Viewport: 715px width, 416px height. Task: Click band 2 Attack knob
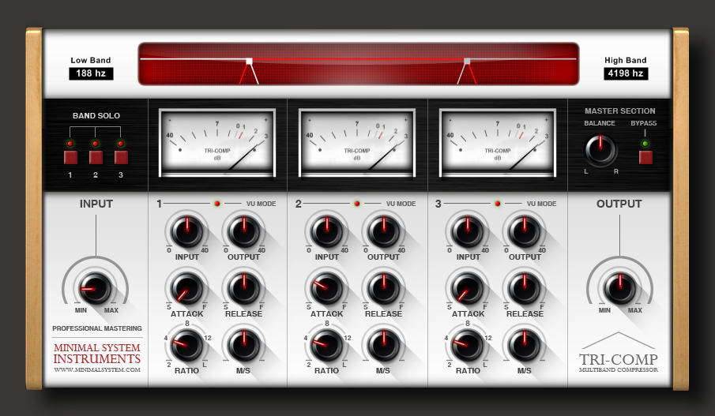327,289
